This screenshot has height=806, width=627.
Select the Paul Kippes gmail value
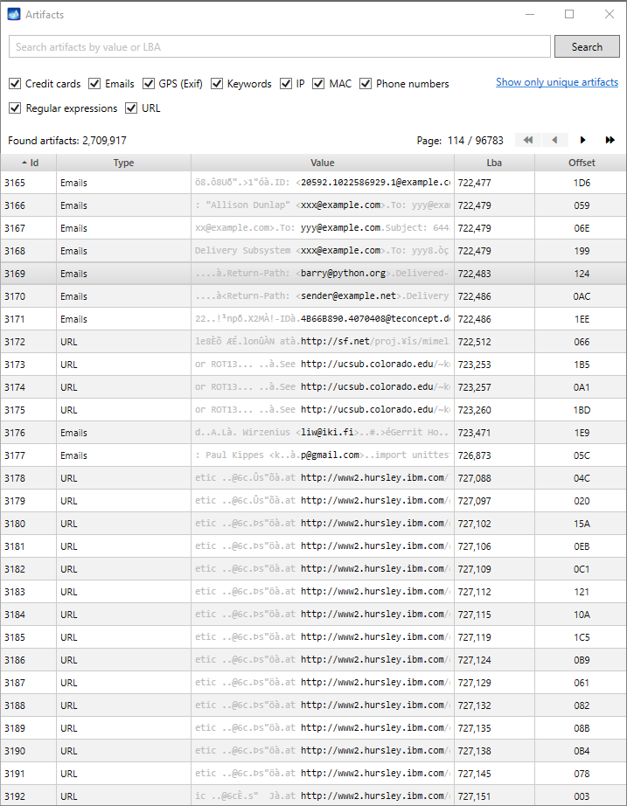pos(323,455)
